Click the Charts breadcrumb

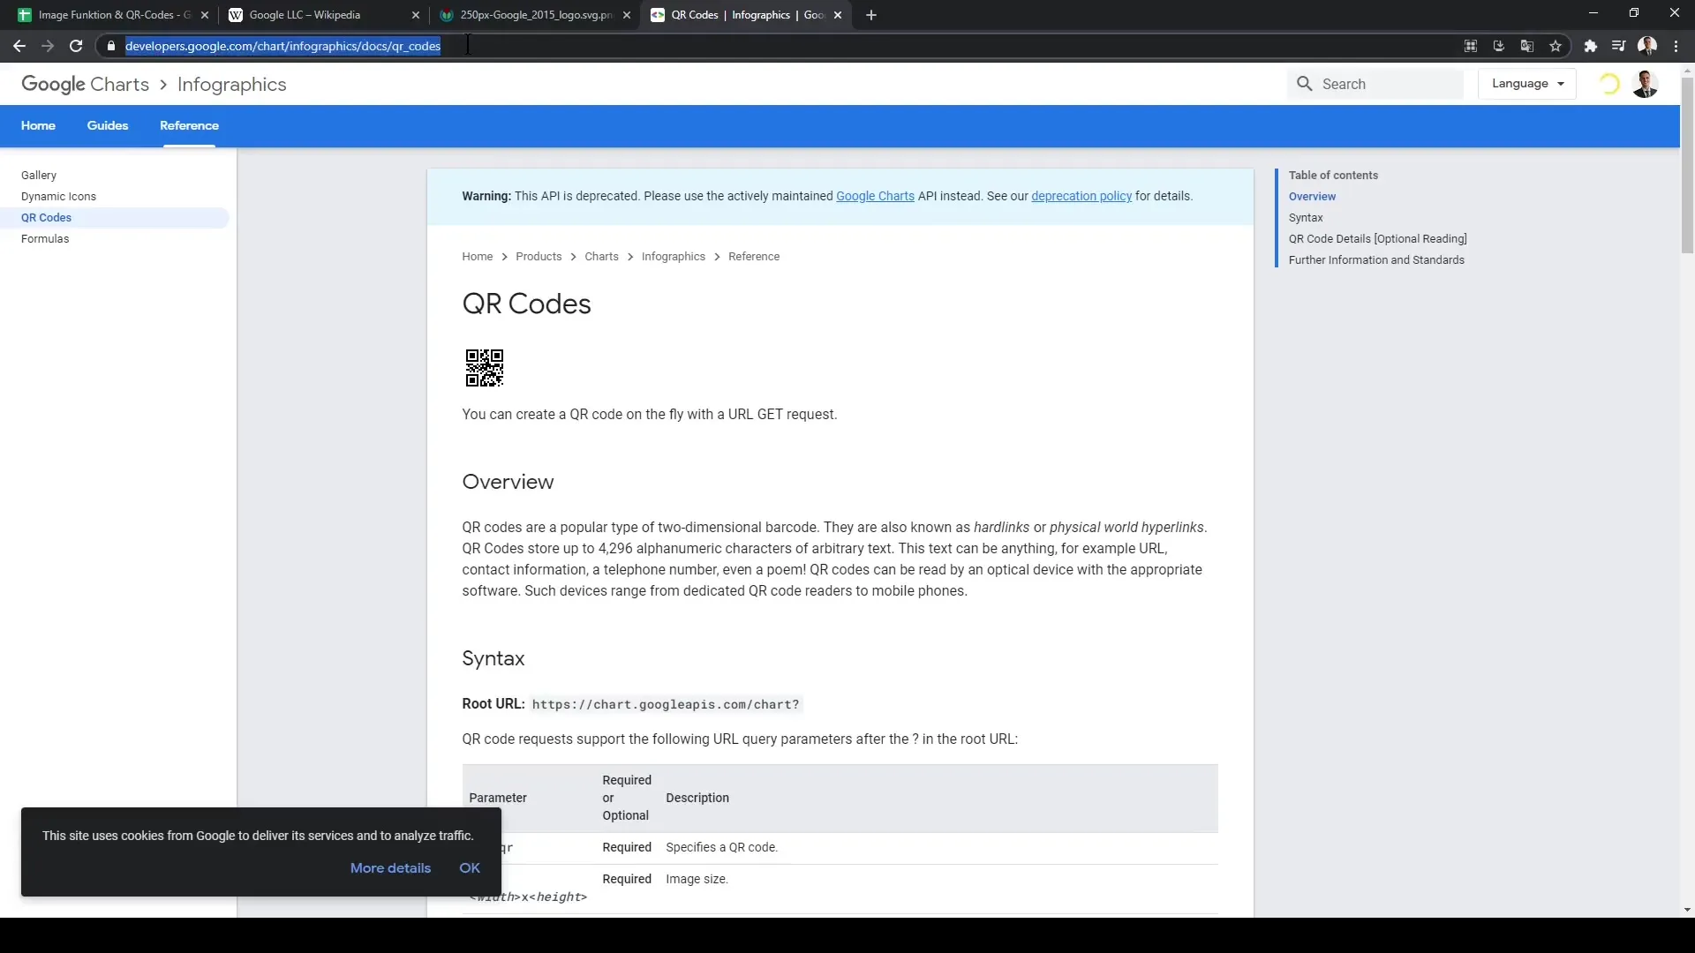(601, 257)
